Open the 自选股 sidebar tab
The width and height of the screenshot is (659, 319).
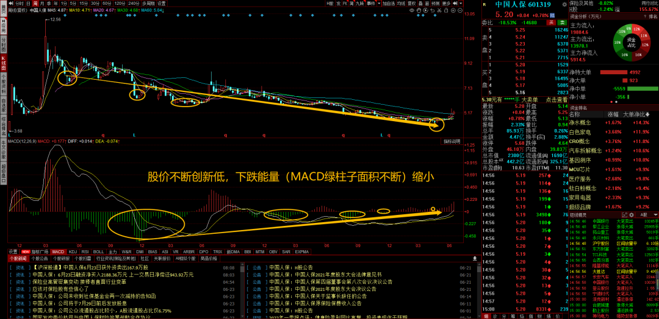(4, 105)
